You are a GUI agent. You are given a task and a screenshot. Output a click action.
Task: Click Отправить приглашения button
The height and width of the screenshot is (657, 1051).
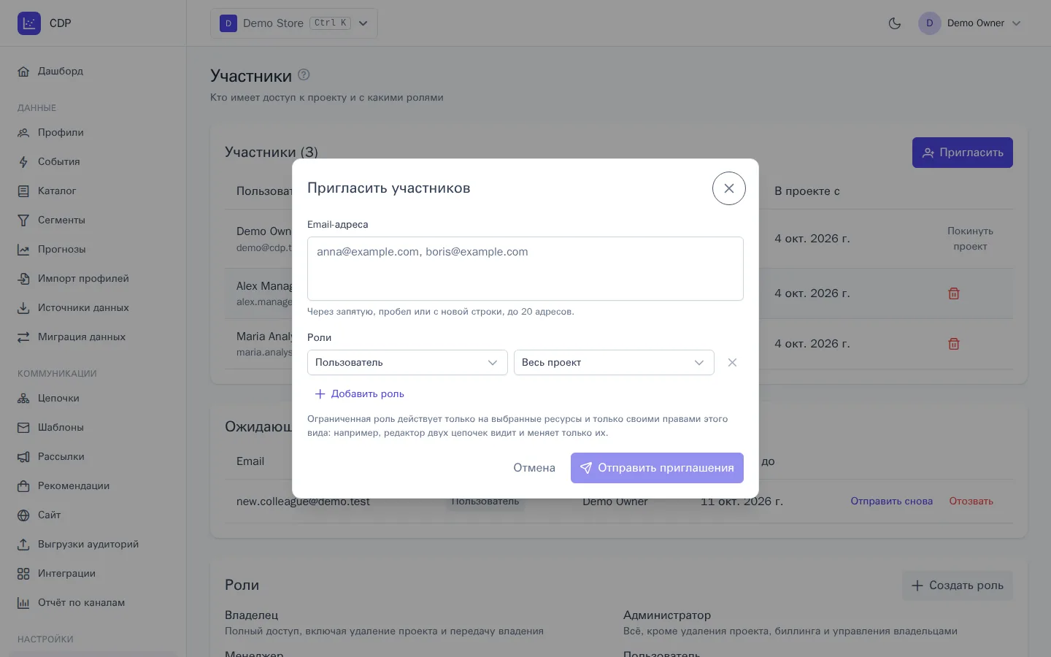[657, 468]
